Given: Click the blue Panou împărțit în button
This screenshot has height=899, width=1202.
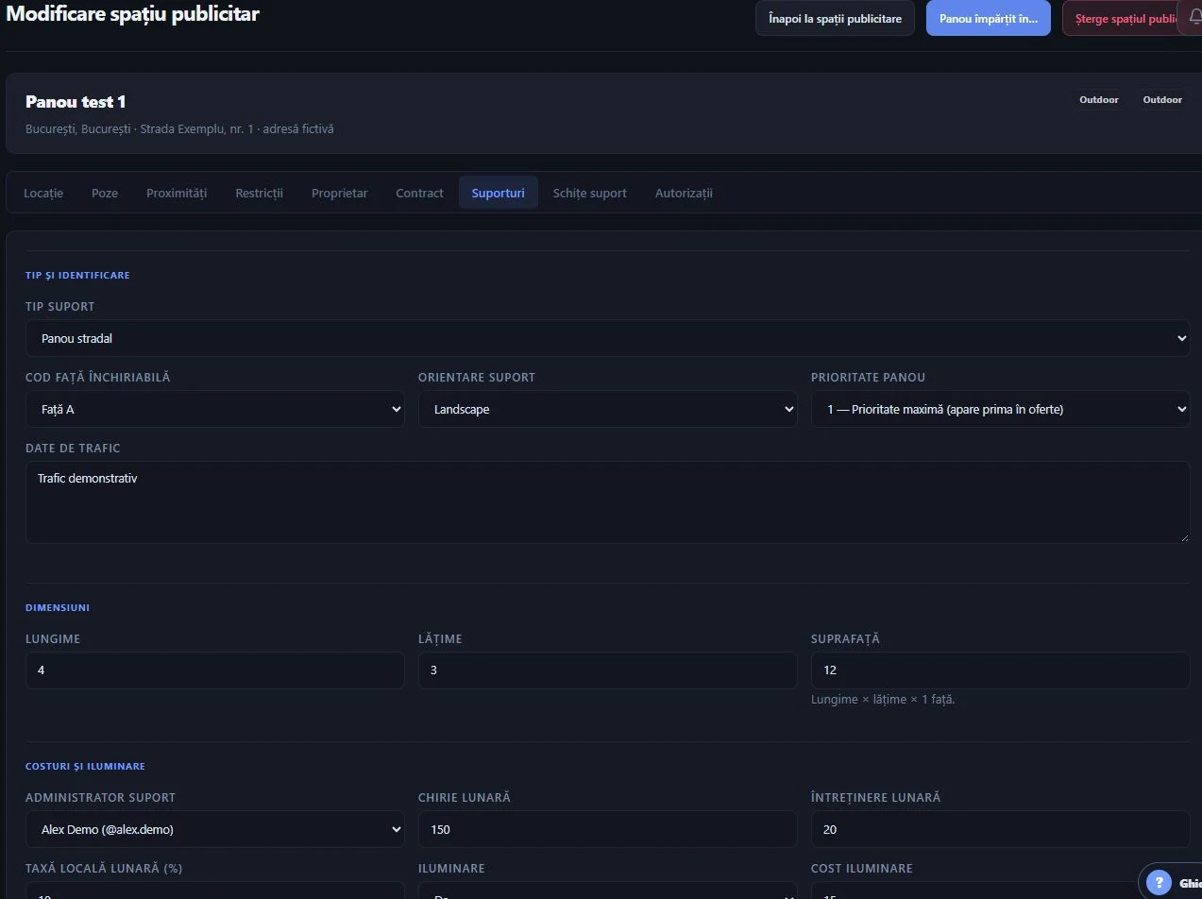Looking at the screenshot, I should pyautogui.click(x=989, y=19).
